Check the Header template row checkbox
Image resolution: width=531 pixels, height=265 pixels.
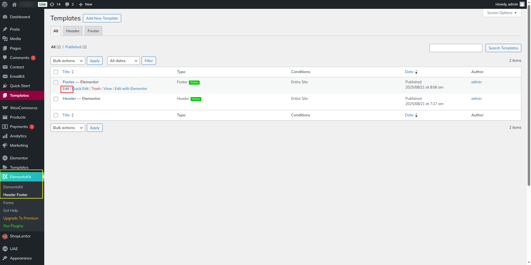(56, 99)
